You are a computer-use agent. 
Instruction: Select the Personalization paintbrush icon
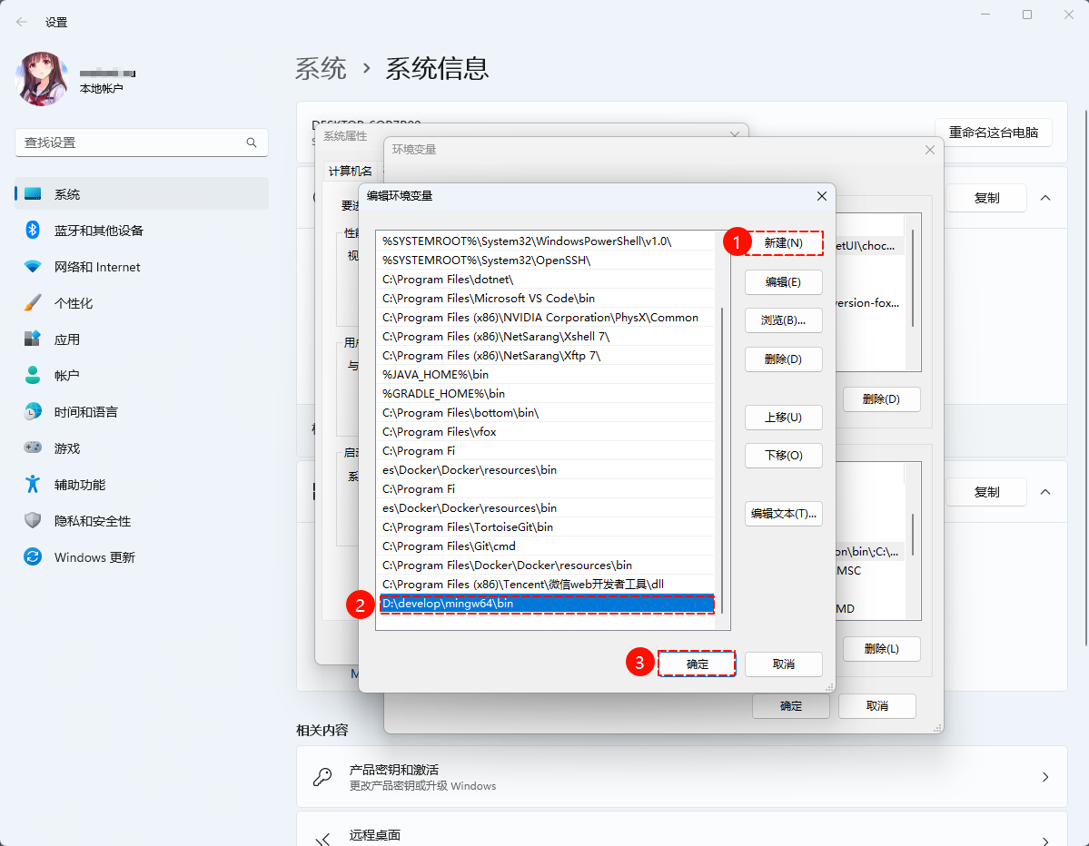pyautogui.click(x=33, y=303)
